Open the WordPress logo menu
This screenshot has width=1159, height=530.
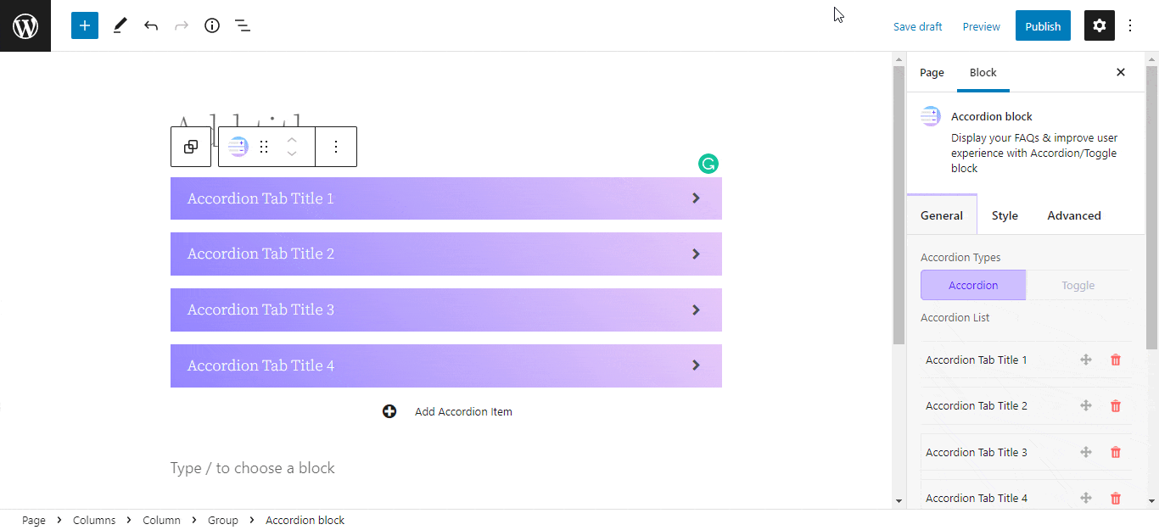click(x=25, y=25)
